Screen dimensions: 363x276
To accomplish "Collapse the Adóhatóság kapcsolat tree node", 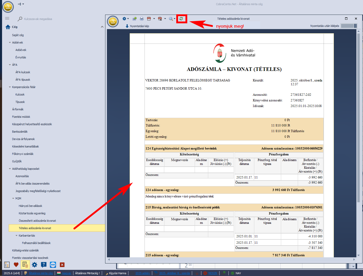I will pos(10,169).
